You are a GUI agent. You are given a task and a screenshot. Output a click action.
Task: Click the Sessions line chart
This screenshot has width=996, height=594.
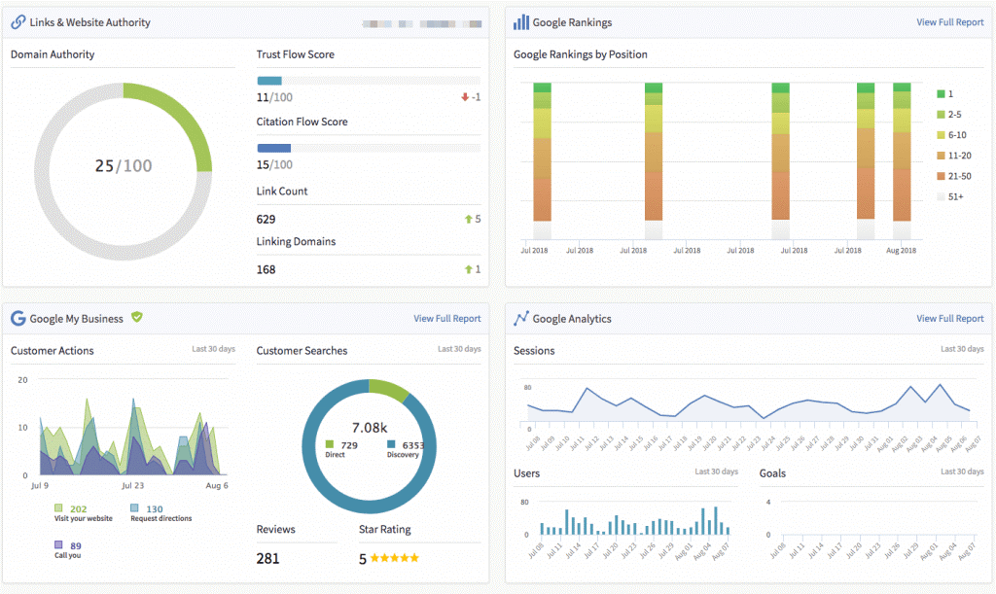point(750,402)
